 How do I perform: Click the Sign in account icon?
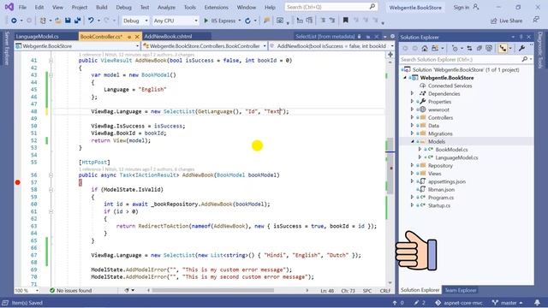(476, 7)
